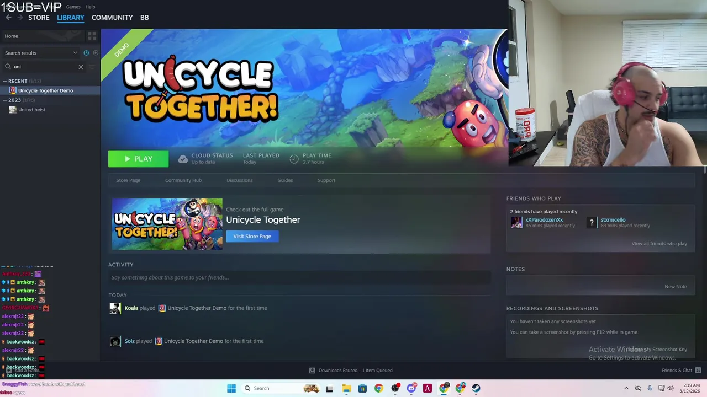Launch game with green PLAY button
707x397 pixels.
pos(138,159)
